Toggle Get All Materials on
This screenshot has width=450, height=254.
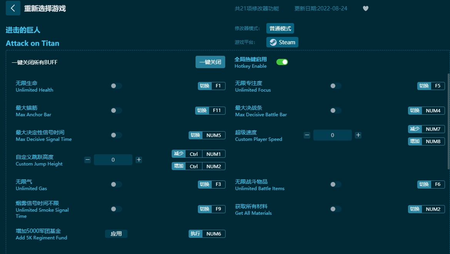336,209
